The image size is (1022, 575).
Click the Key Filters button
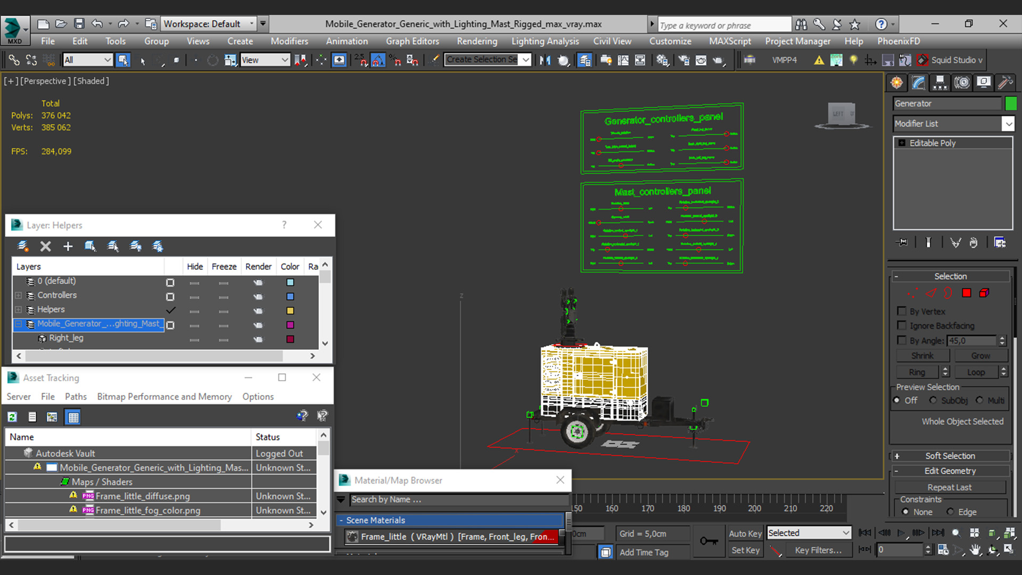[x=818, y=550]
